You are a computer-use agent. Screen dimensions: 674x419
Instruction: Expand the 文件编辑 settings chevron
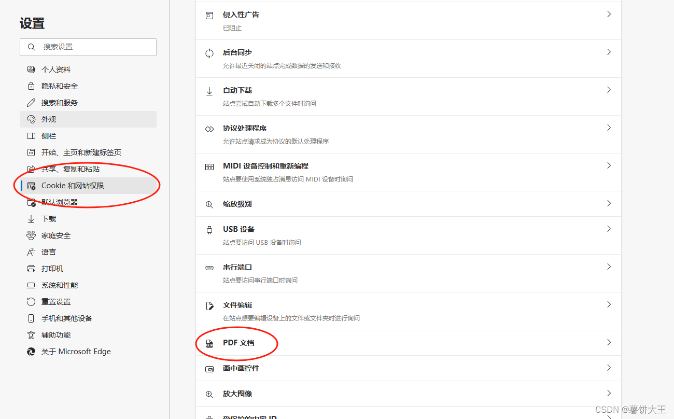pyautogui.click(x=609, y=304)
